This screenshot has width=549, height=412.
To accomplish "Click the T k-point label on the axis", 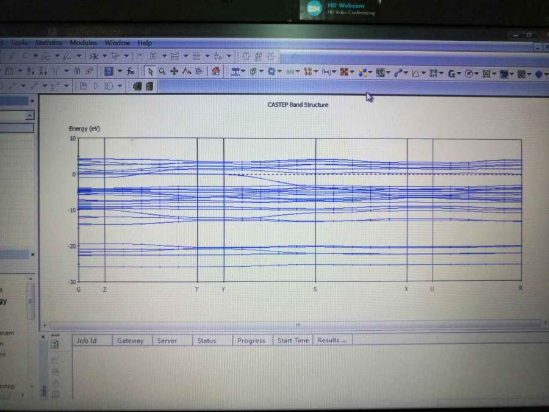I will (197, 289).
